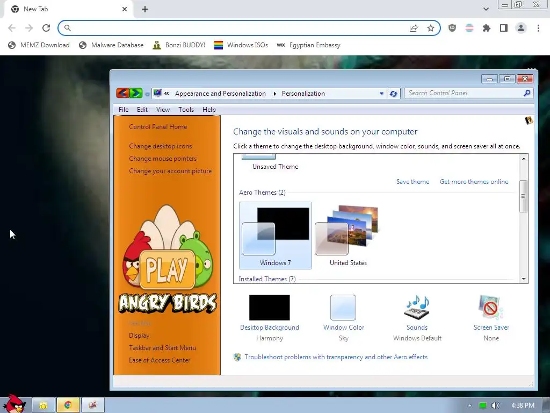Screen dimensions: 550x413
Task: Click the Personalization breadcrumb
Action: coord(303,94)
